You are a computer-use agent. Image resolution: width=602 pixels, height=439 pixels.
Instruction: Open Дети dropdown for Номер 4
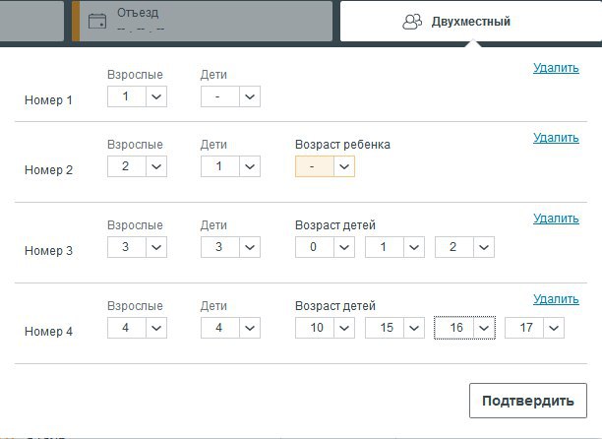230,328
